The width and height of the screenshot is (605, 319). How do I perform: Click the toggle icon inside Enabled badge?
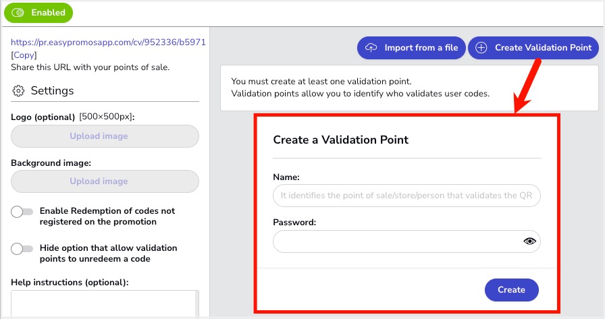tap(18, 13)
